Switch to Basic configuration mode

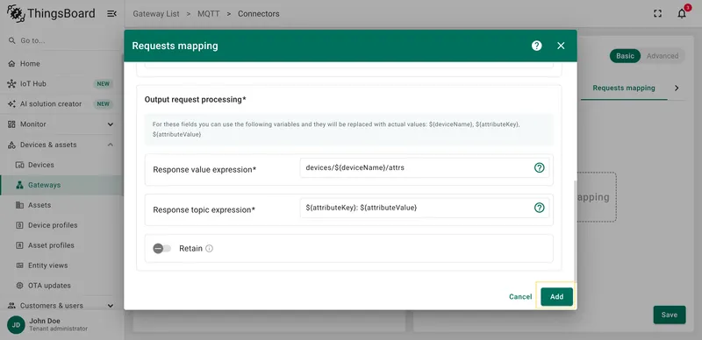point(625,56)
